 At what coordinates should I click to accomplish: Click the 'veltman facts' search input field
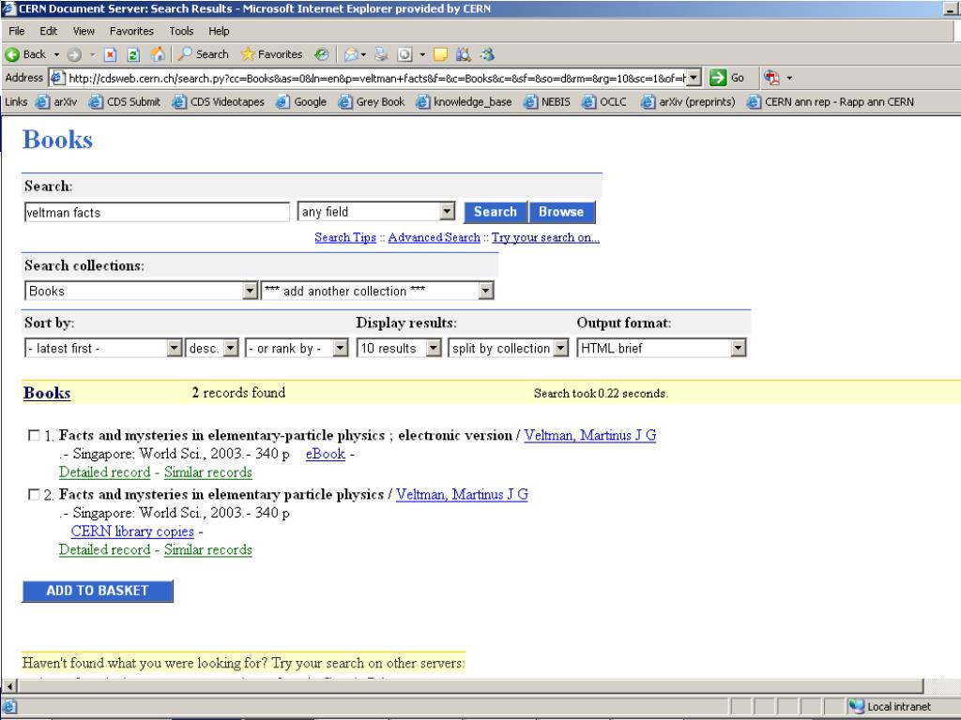157,213
